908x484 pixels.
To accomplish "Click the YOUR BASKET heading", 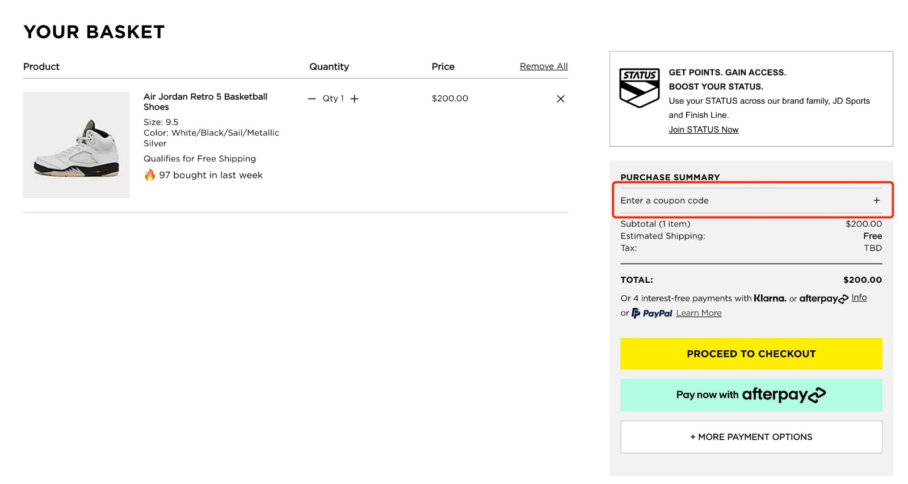I will [94, 32].
